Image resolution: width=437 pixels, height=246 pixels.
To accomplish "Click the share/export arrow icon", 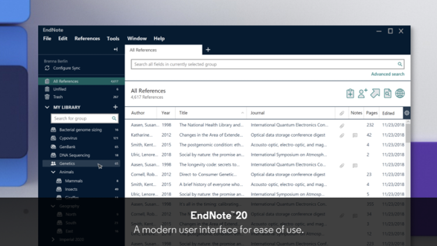I will [x=375, y=93].
